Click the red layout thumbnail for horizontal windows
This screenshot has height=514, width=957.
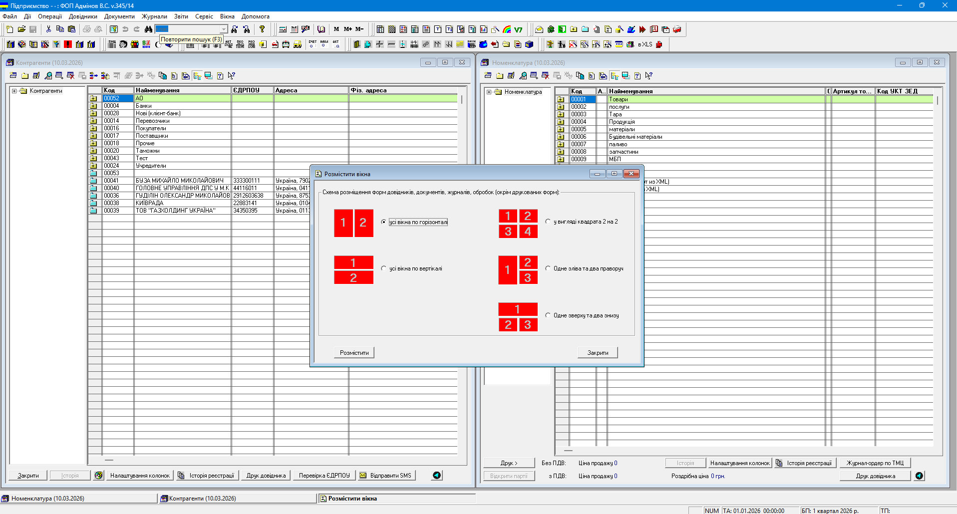click(353, 223)
